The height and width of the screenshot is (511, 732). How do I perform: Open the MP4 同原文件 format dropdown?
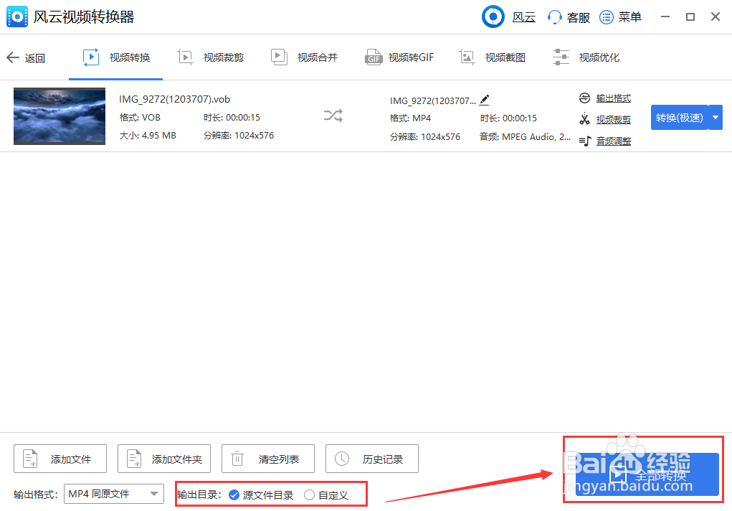tap(114, 494)
